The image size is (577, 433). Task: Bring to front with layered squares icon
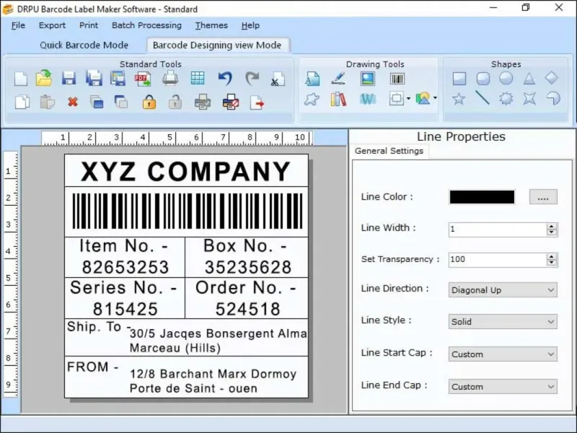click(97, 102)
